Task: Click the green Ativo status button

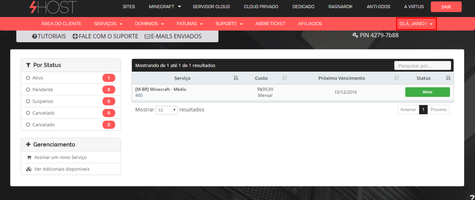Action: (427, 92)
